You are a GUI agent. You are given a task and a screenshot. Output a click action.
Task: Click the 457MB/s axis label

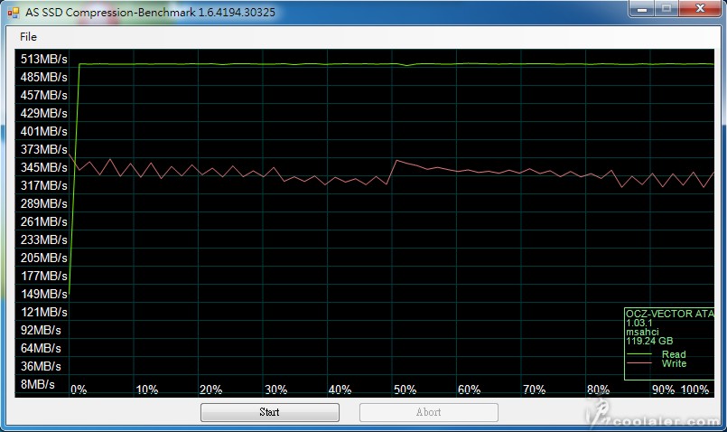click(x=44, y=95)
